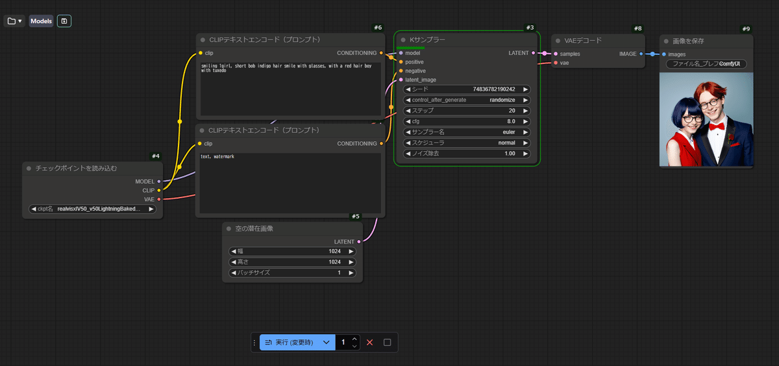Screen dimensions: 779x366
Task: Click the 実行 (変更時) run button
Action: 290,342
